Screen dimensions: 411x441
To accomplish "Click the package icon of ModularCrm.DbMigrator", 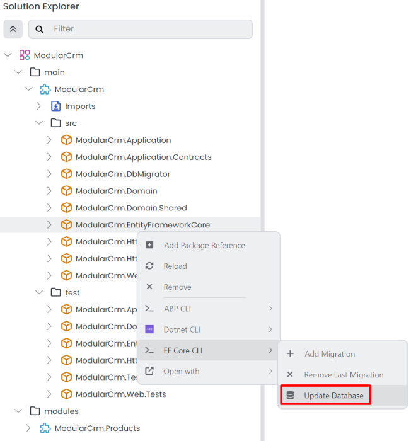I will point(66,174).
